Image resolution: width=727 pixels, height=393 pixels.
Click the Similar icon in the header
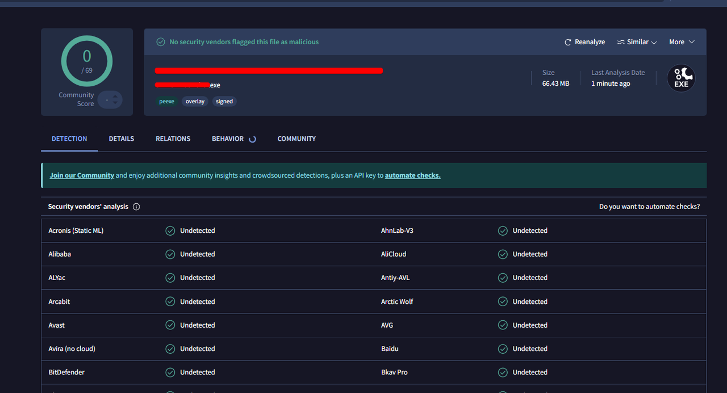pyautogui.click(x=621, y=43)
